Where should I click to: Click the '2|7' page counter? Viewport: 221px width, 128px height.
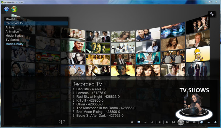coord(62,122)
